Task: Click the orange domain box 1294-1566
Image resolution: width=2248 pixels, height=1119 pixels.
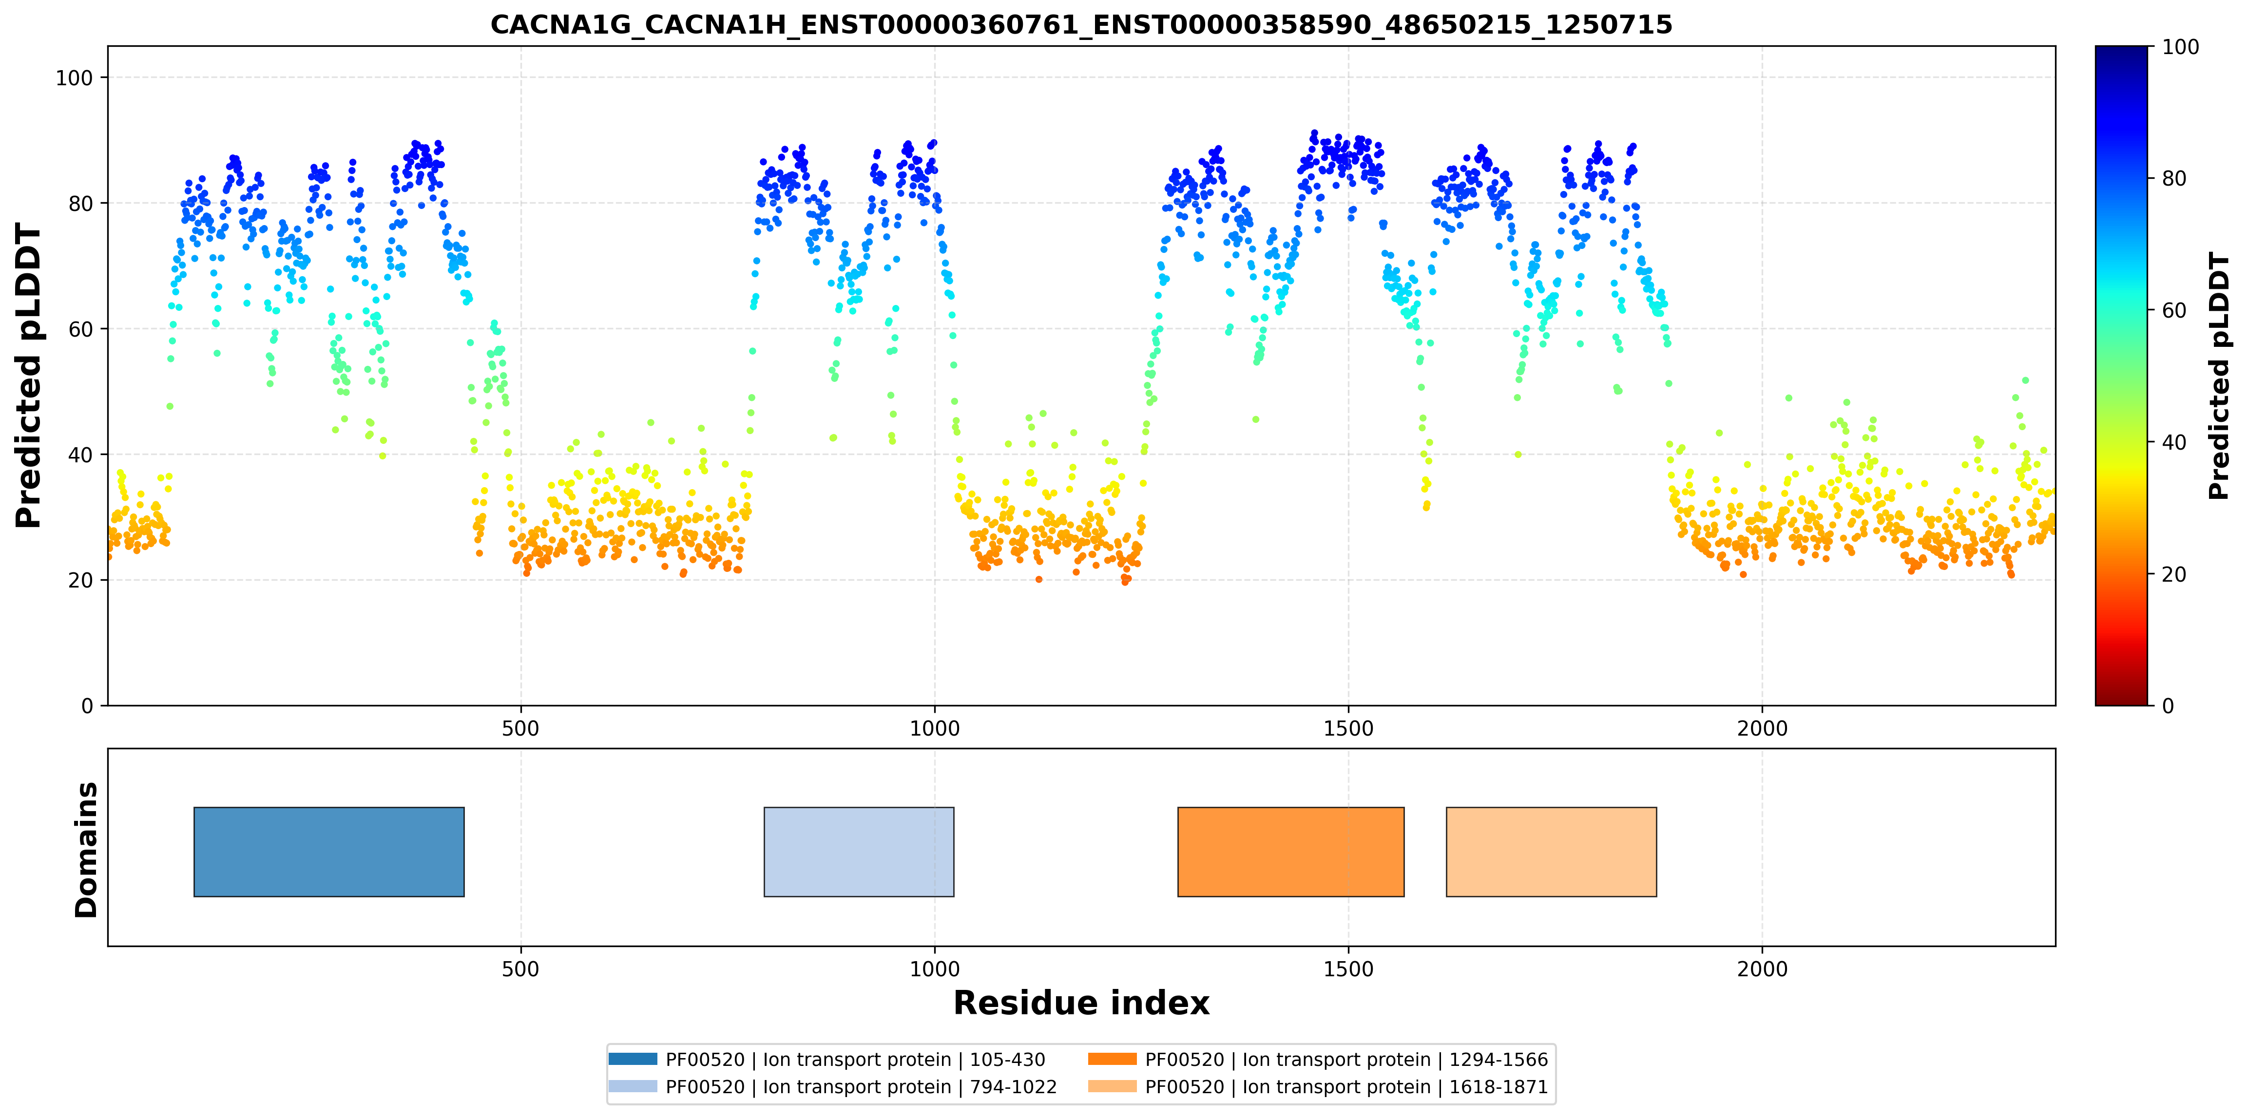Action: point(1291,851)
